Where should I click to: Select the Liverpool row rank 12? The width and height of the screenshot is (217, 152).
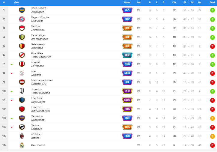pos(108,109)
